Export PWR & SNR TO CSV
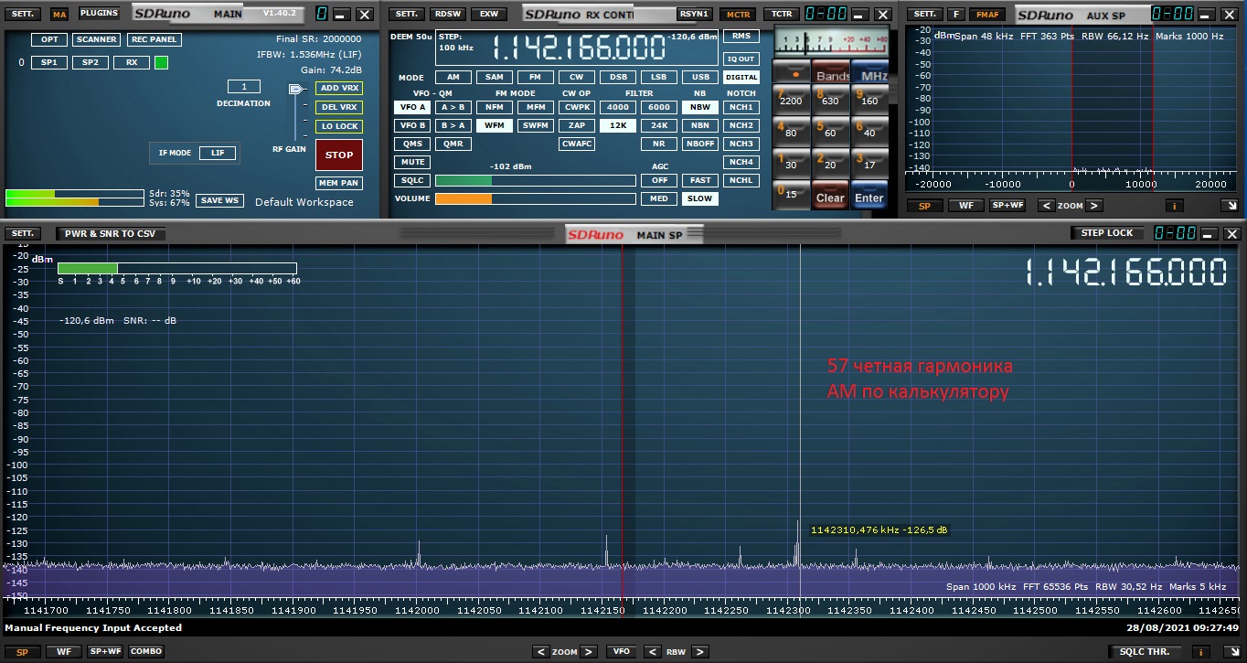Image resolution: width=1247 pixels, height=663 pixels. 110,233
